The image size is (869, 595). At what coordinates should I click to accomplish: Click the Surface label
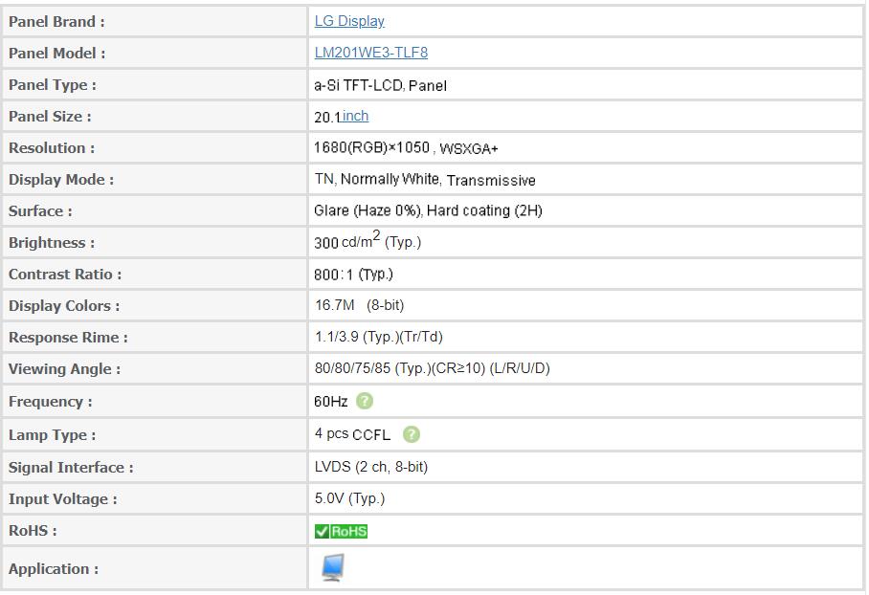pos(40,211)
